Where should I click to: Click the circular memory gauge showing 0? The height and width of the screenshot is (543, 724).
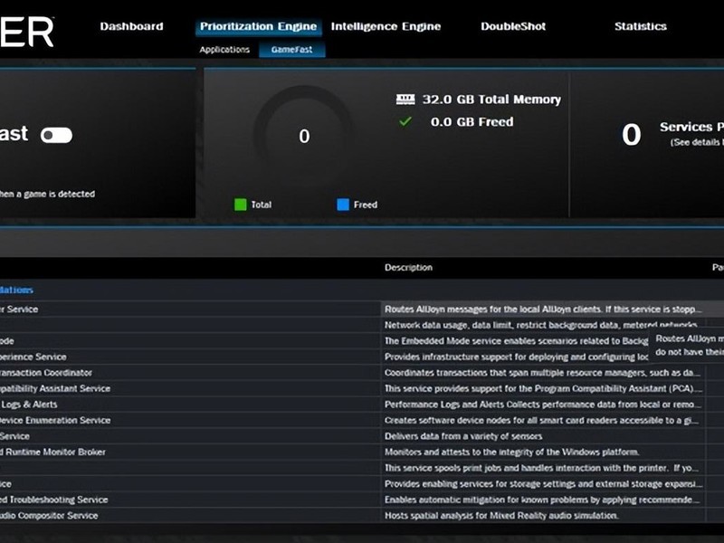(304, 135)
